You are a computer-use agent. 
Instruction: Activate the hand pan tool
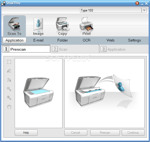coord(9,107)
